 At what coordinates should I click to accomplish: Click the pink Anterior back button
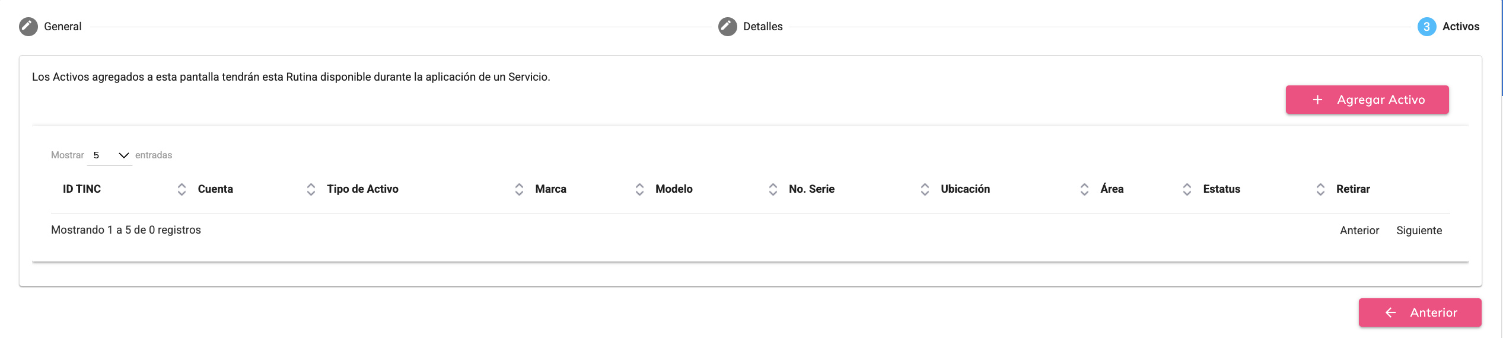[1419, 313]
